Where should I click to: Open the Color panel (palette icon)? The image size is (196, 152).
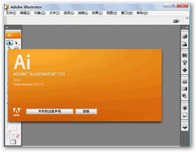[185, 37]
